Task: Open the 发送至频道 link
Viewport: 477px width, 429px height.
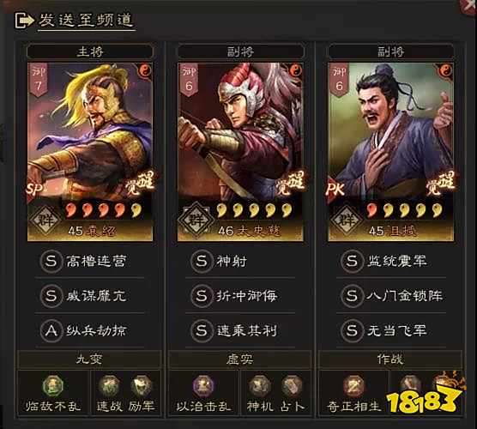Action: [x=86, y=20]
